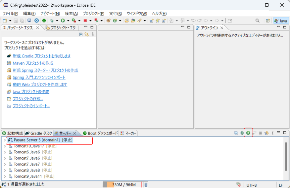
Task: Open Debug configurations dropdown arrow
Action: (x=57, y=21)
